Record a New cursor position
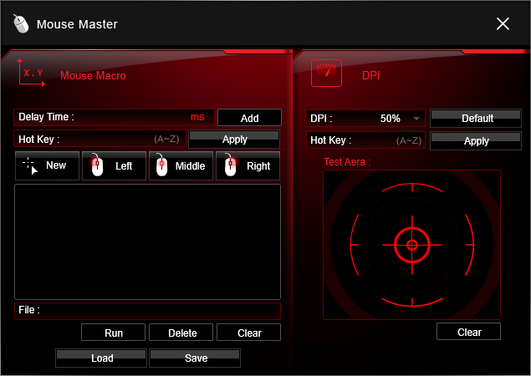 coord(47,165)
